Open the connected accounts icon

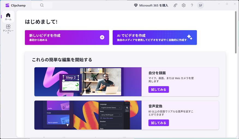(x=175, y=5)
